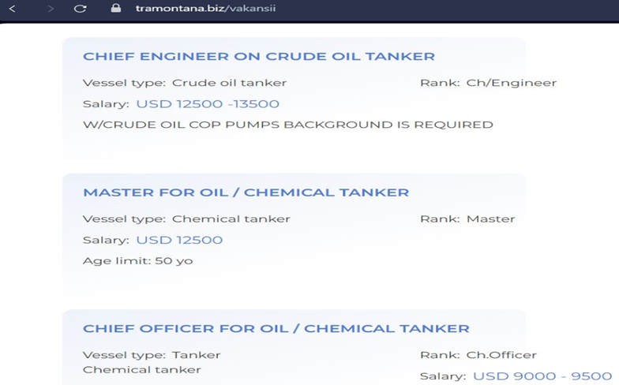Open Chief Officer for Oil / Chemical Tanker vacancy
This screenshot has height=385, width=619.
point(276,328)
